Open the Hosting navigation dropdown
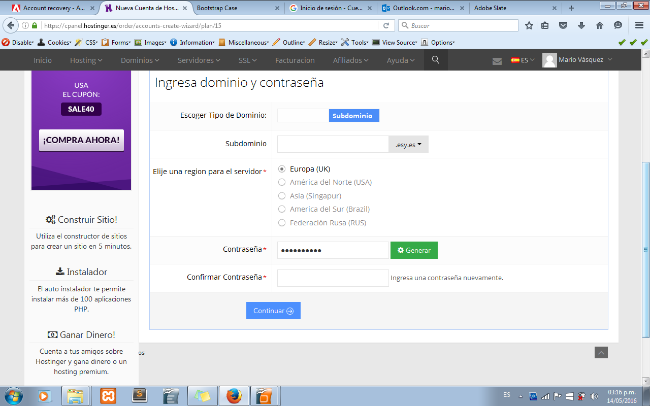Image resolution: width=650 pixels, height=406 pixels. pyautogui.click(x=86, y=60)
